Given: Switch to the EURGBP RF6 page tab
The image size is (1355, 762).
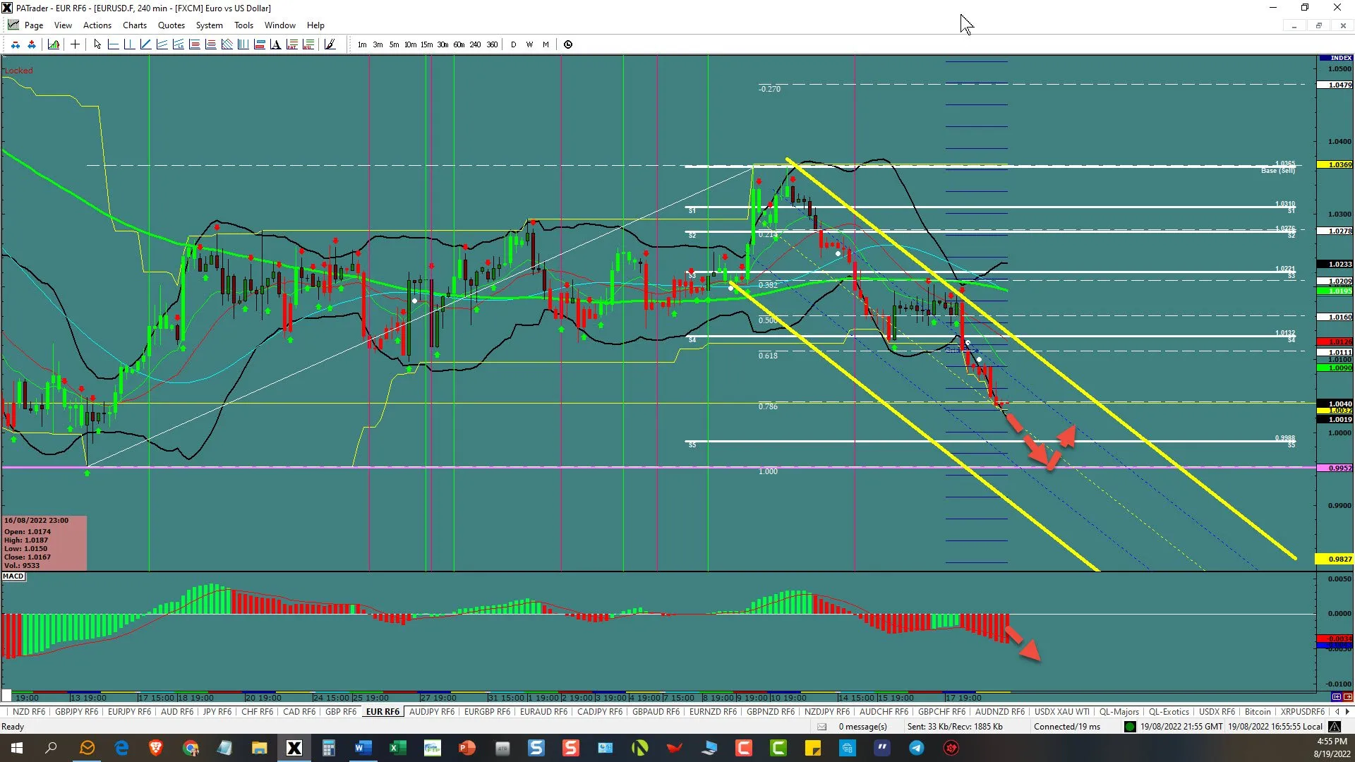Looking at the screenshot, I should (x=487, y=712).
